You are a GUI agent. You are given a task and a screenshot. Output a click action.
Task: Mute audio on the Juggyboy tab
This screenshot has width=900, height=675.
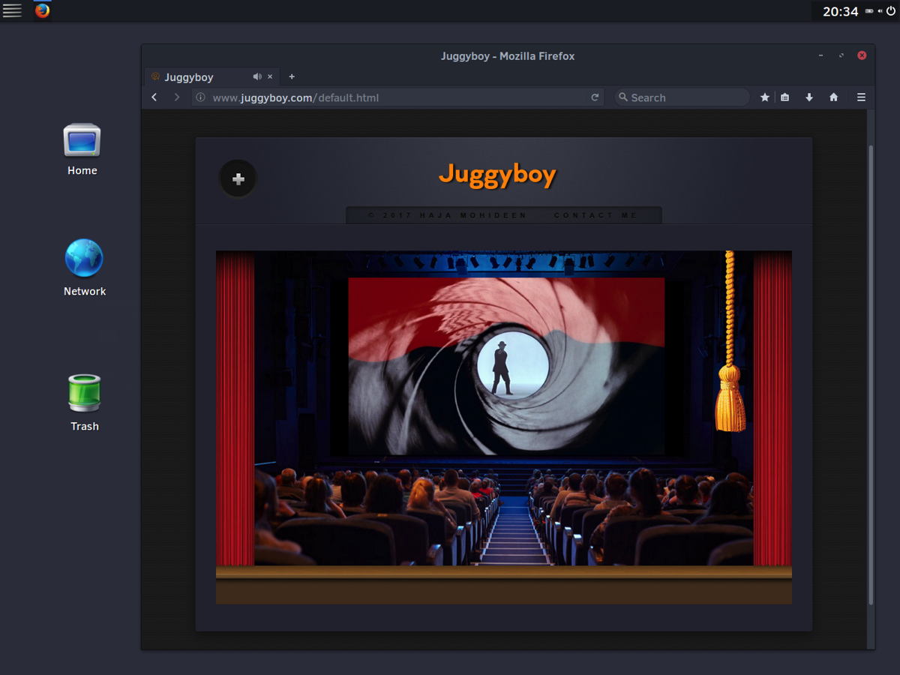(x=257, y=76)
